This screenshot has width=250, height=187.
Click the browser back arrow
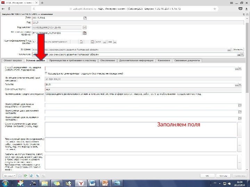coord(3,9)
